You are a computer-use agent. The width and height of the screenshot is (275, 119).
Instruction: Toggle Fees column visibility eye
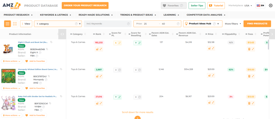pyautogui.click(x=247, y=34)
